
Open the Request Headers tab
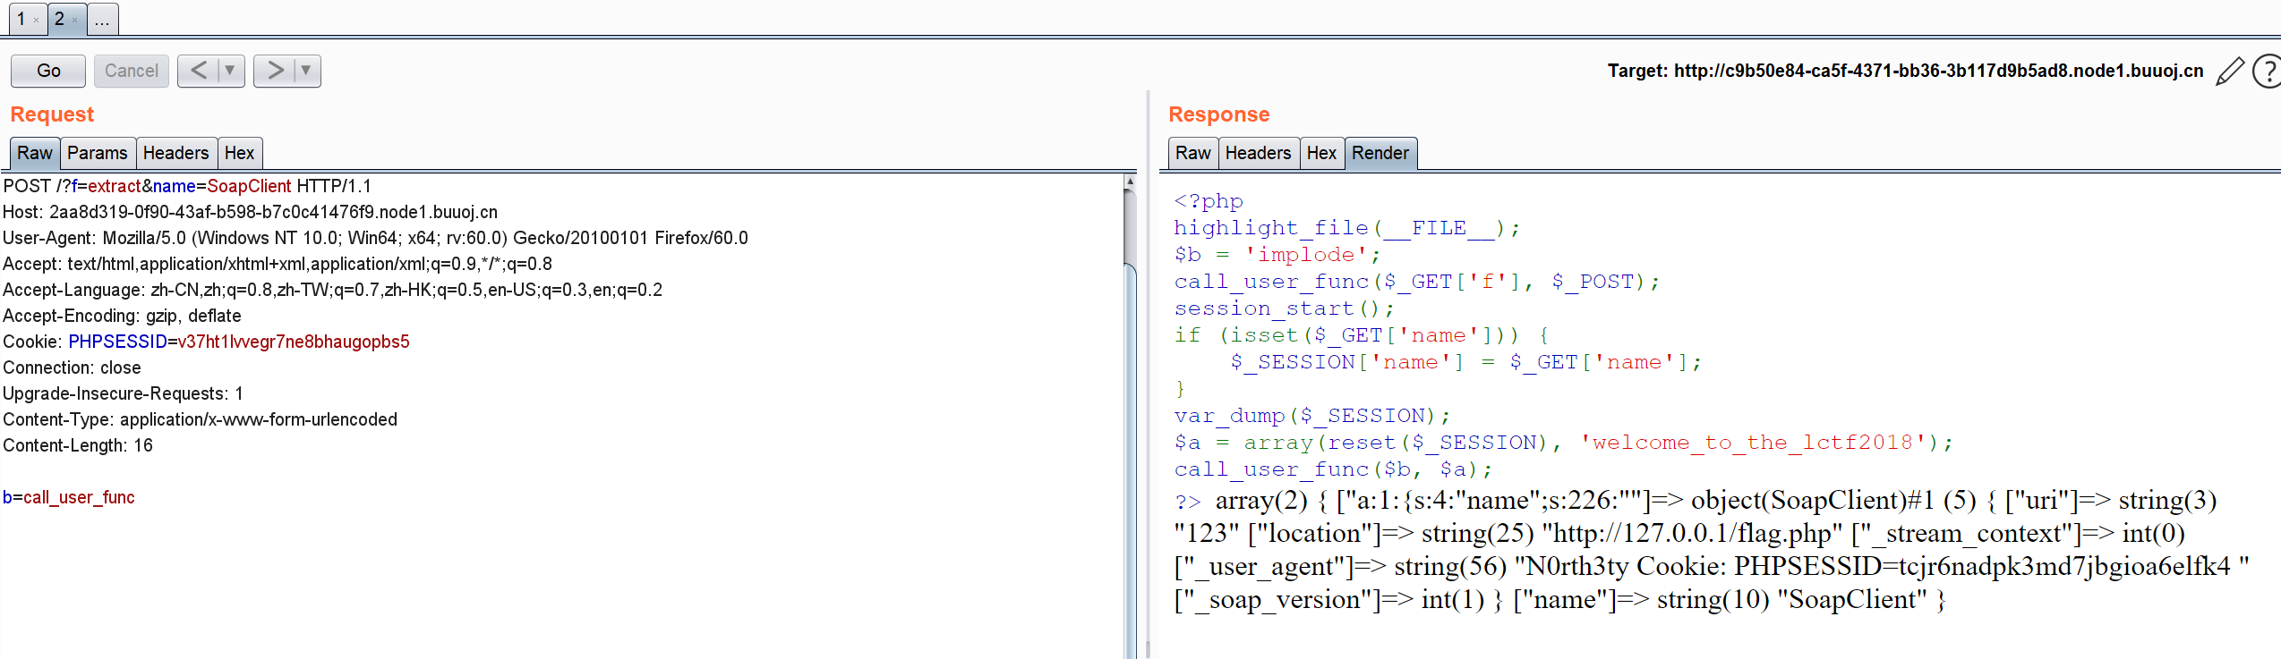(175, 153)
